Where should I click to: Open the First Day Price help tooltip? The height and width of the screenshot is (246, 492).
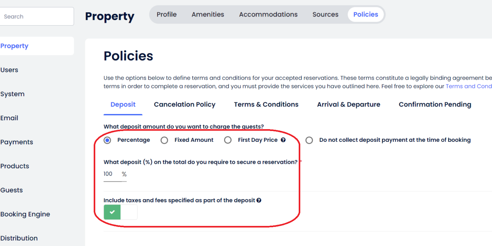(283, 140)
